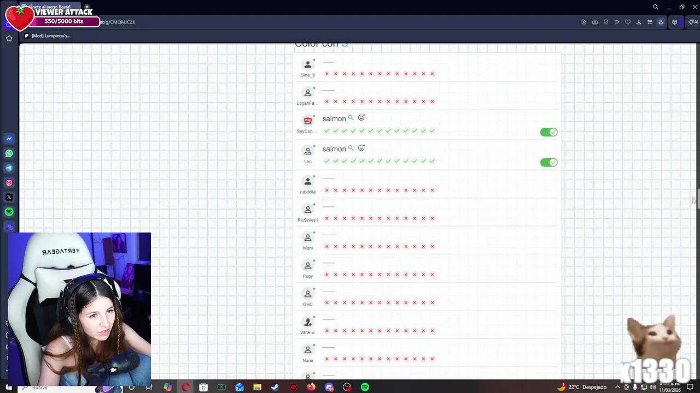
Task: Click Sine_9's first red X vote mark
Action: (x=327, y=74)
